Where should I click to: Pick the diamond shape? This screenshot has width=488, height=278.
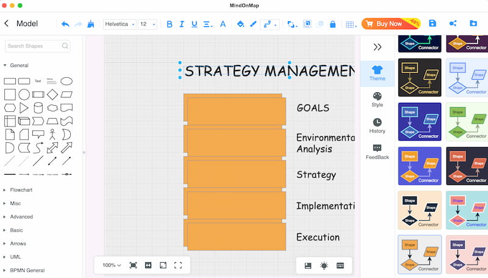[52, 95]
